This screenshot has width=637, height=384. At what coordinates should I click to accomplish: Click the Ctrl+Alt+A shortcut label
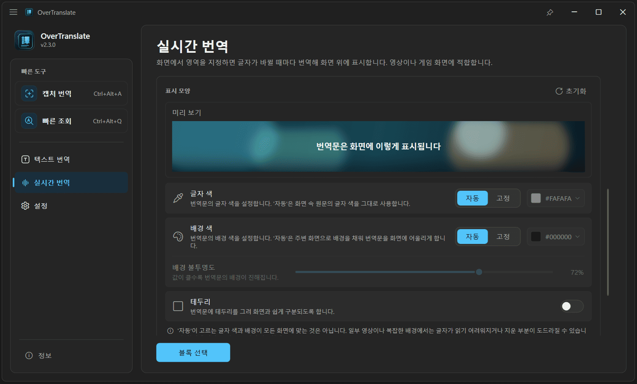[108, 94]
